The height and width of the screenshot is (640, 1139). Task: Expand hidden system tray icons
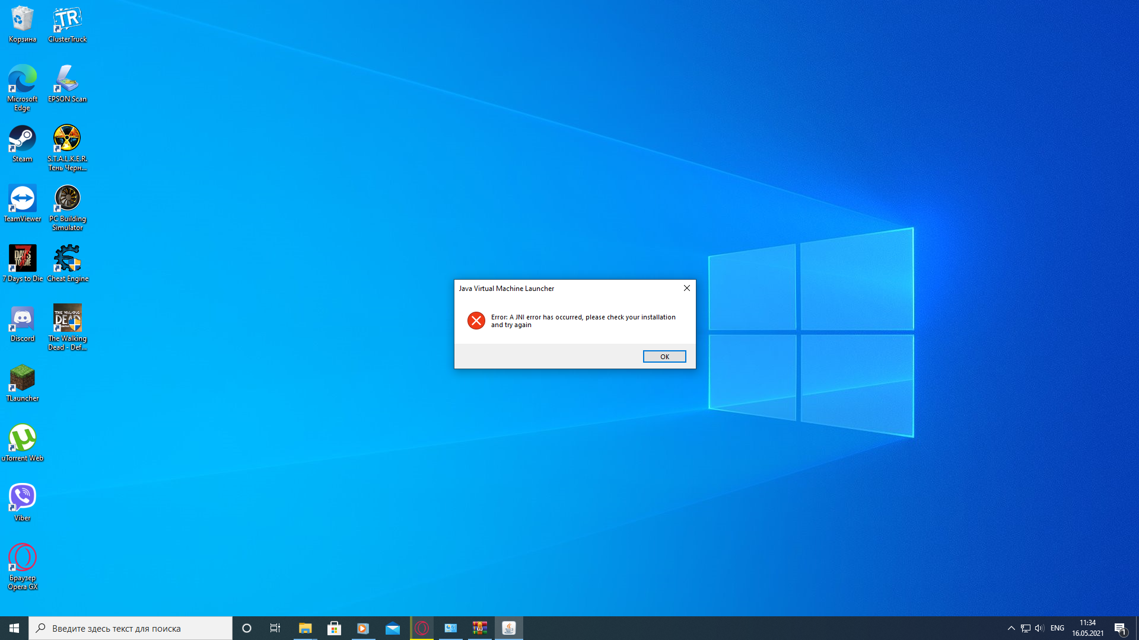1011,628
